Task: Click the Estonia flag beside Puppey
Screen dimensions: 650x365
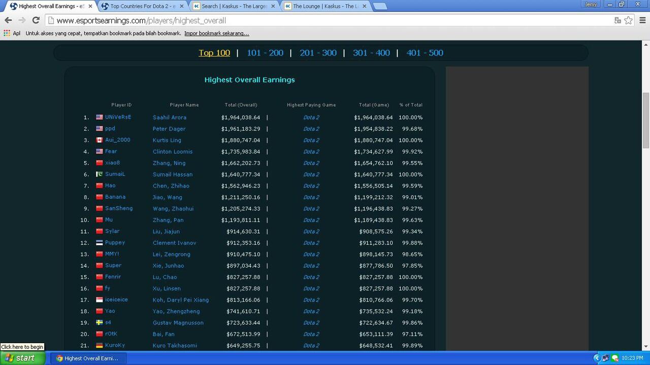Action: [x=100, y=242]
